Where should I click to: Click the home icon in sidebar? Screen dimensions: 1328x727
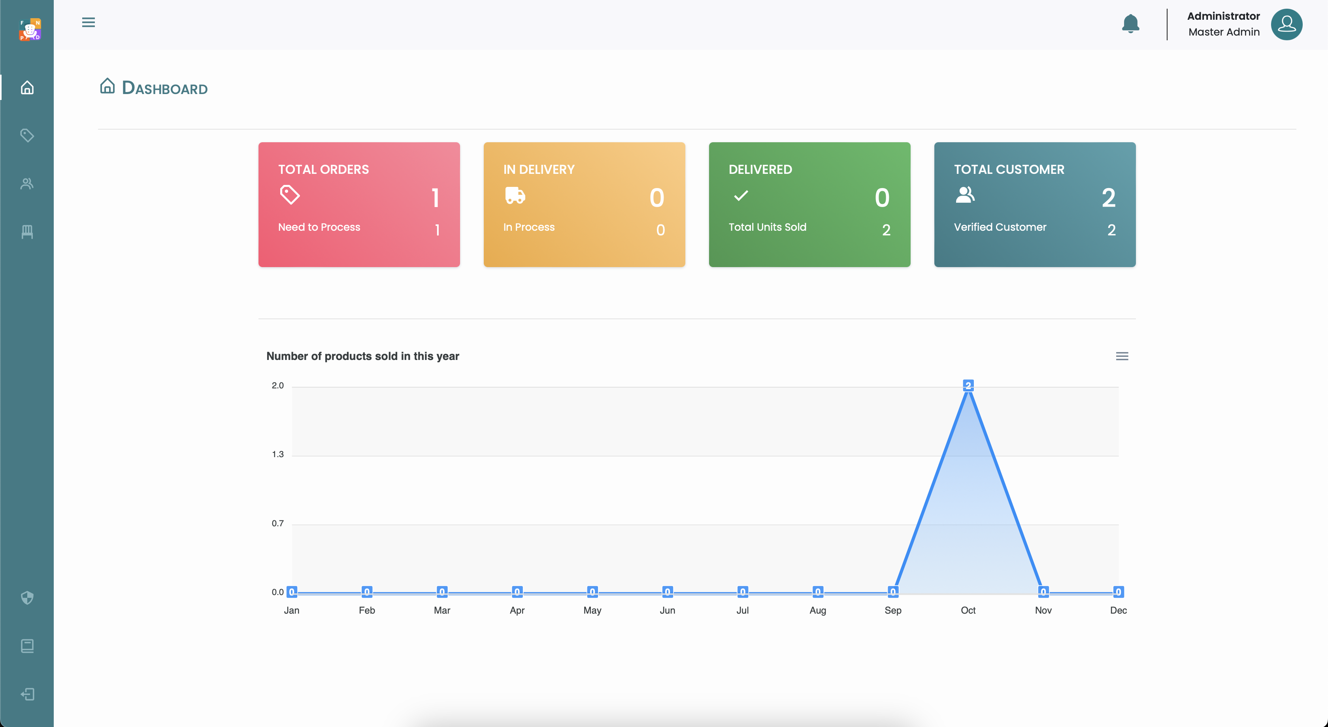[27, 88]
